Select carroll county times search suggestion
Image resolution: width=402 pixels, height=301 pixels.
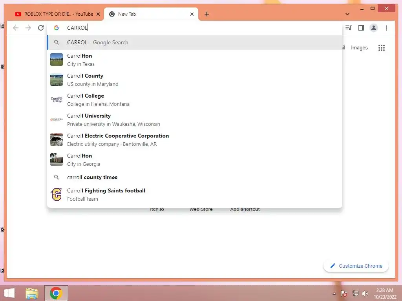coord(195,177)
